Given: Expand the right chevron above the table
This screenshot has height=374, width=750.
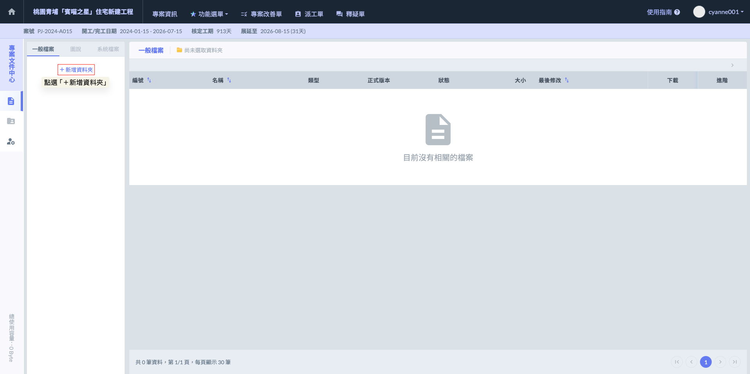Looking at the screenshot, I should coord(732,65).
